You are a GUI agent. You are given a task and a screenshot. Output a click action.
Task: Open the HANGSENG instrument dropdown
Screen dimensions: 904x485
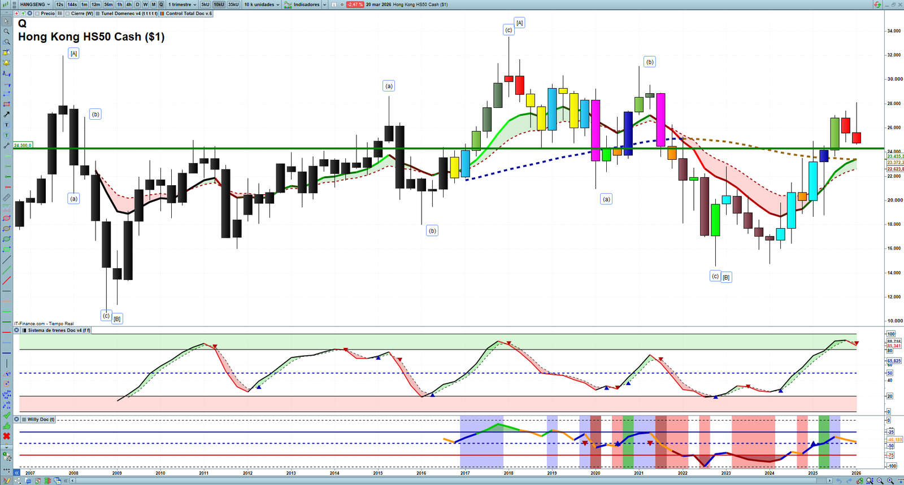click(x=34, y=5)
